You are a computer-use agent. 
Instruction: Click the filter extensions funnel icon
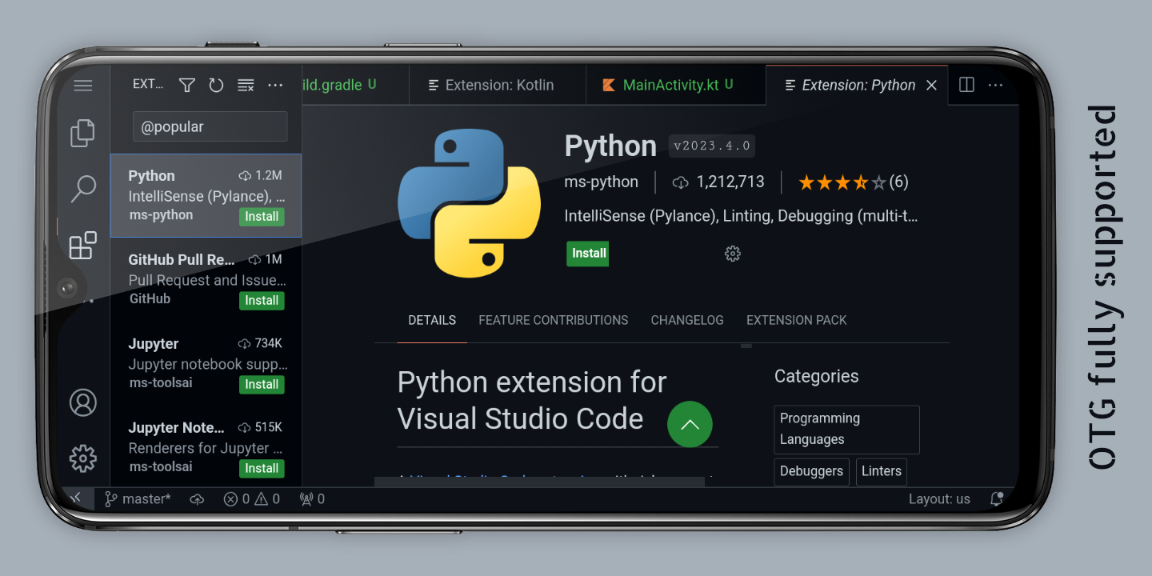(187, 85)
